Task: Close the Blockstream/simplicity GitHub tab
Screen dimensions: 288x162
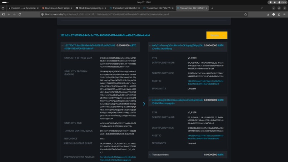Action: click(105, 8)
